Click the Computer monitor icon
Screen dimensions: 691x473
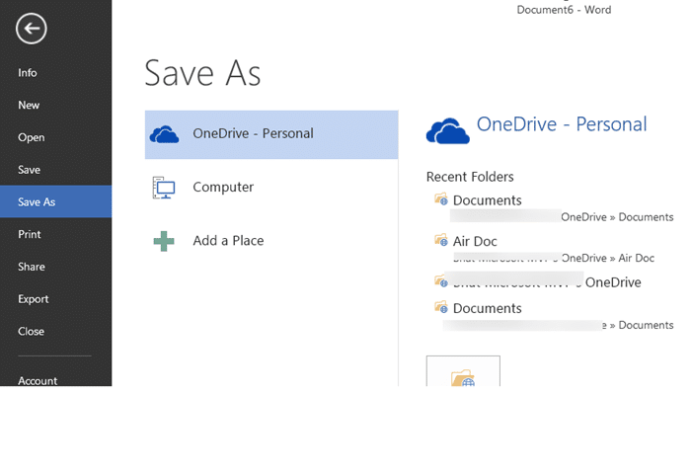pyautogui.click(x=164, y=188)
